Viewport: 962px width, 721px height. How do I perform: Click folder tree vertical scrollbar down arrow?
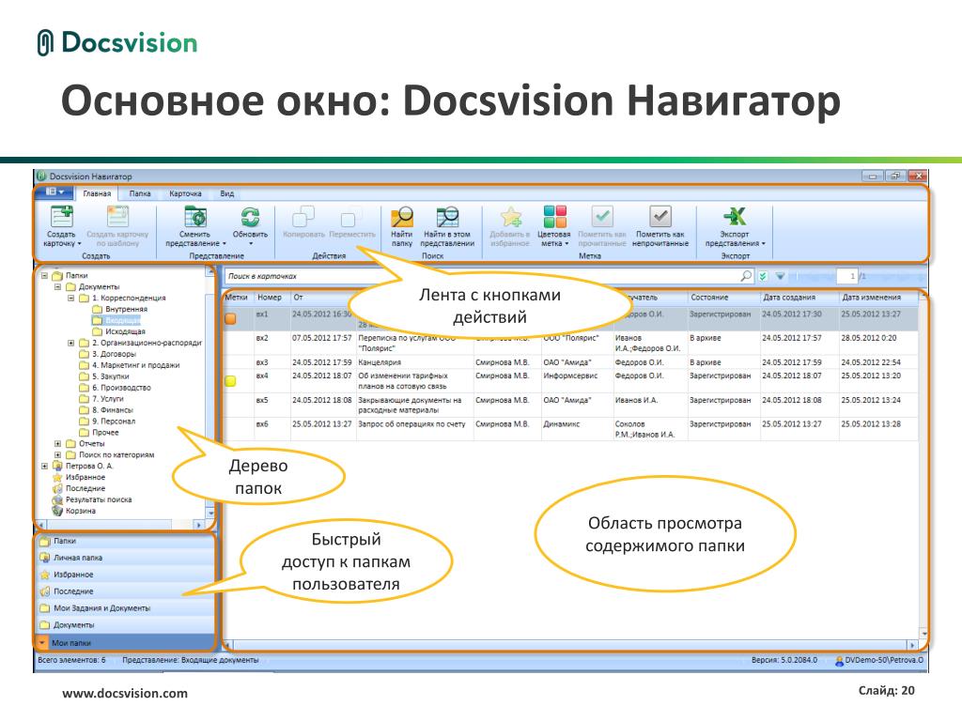(211, 513)
